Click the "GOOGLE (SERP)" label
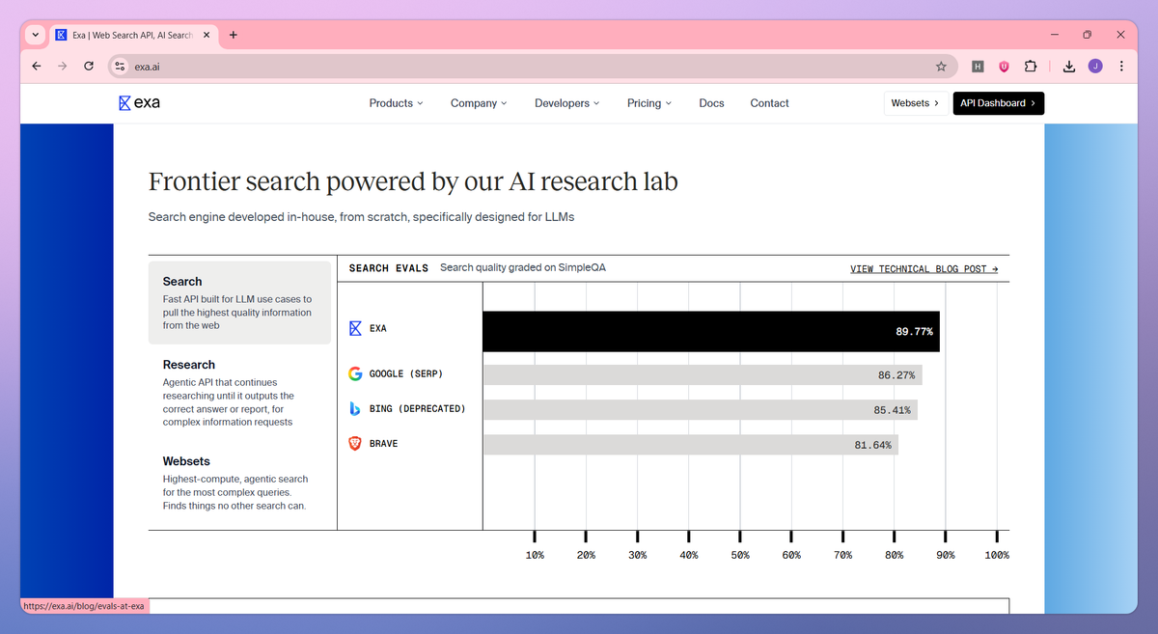 (406, 374)
